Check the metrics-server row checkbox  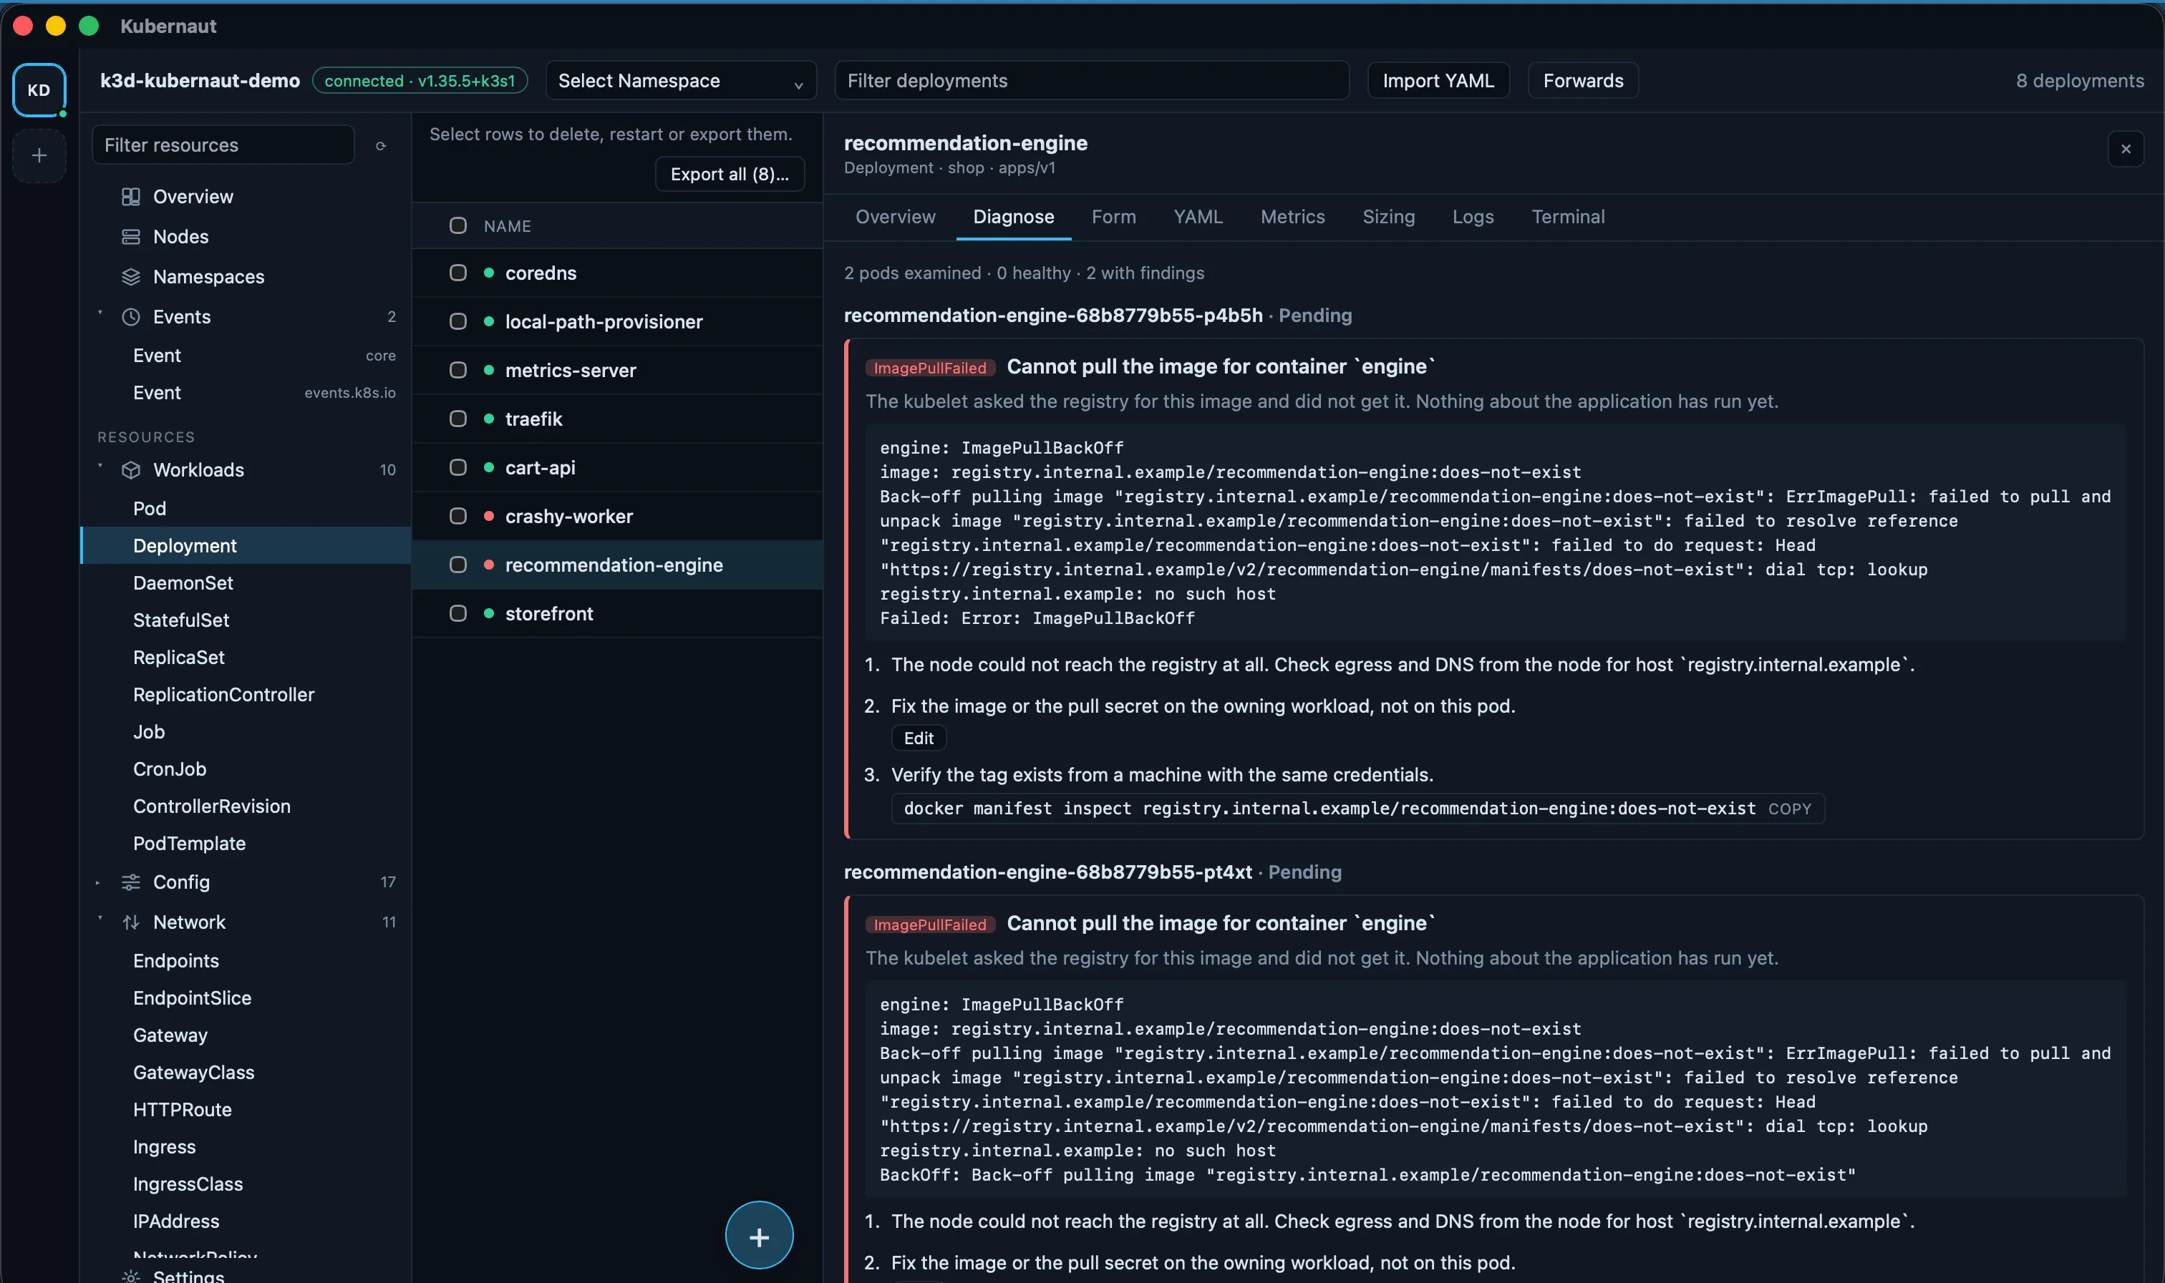pyautogui.click(x=458, y=370)
